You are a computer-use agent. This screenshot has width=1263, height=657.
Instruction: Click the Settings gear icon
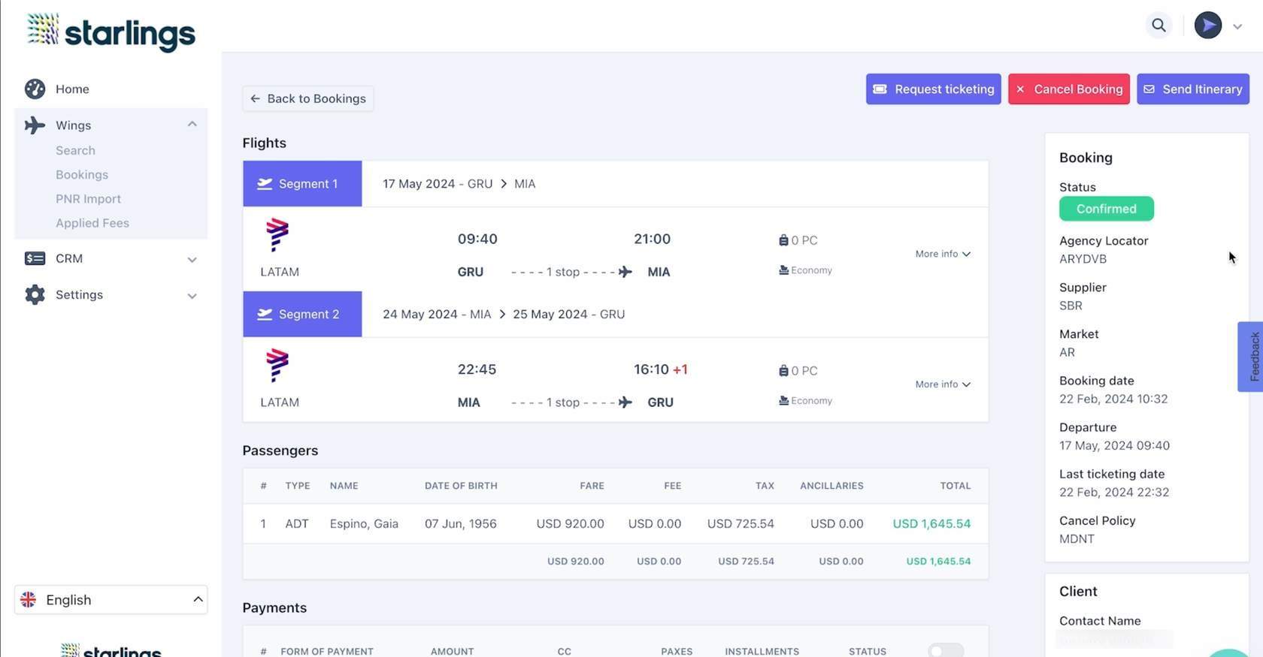pos(35,295)
